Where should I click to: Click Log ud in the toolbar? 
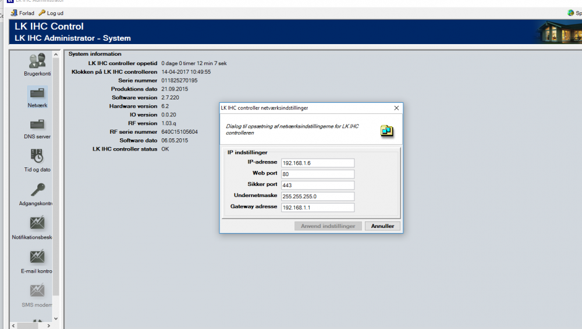[x=51, y=13]
